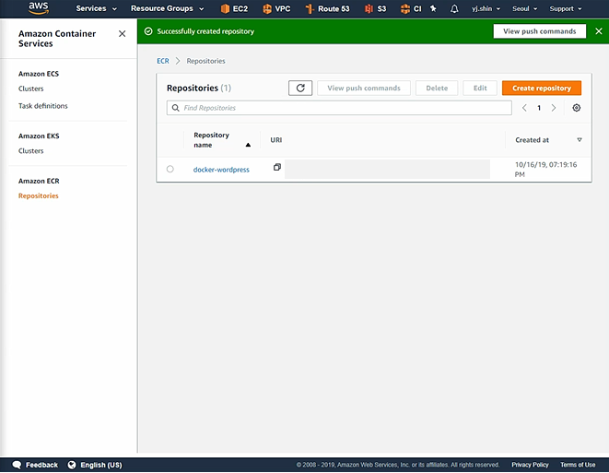Click Create repository
Screen dimensions: 609x473
pyautogui.click(x=542, y=89)
